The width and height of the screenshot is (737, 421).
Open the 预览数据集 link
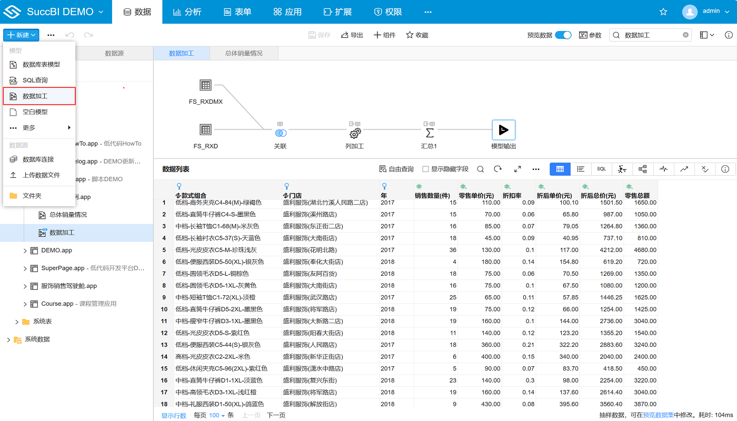point(659,415)
